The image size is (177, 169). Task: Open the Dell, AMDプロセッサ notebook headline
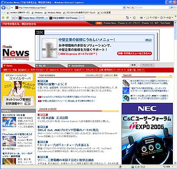(x=68, y=130)
